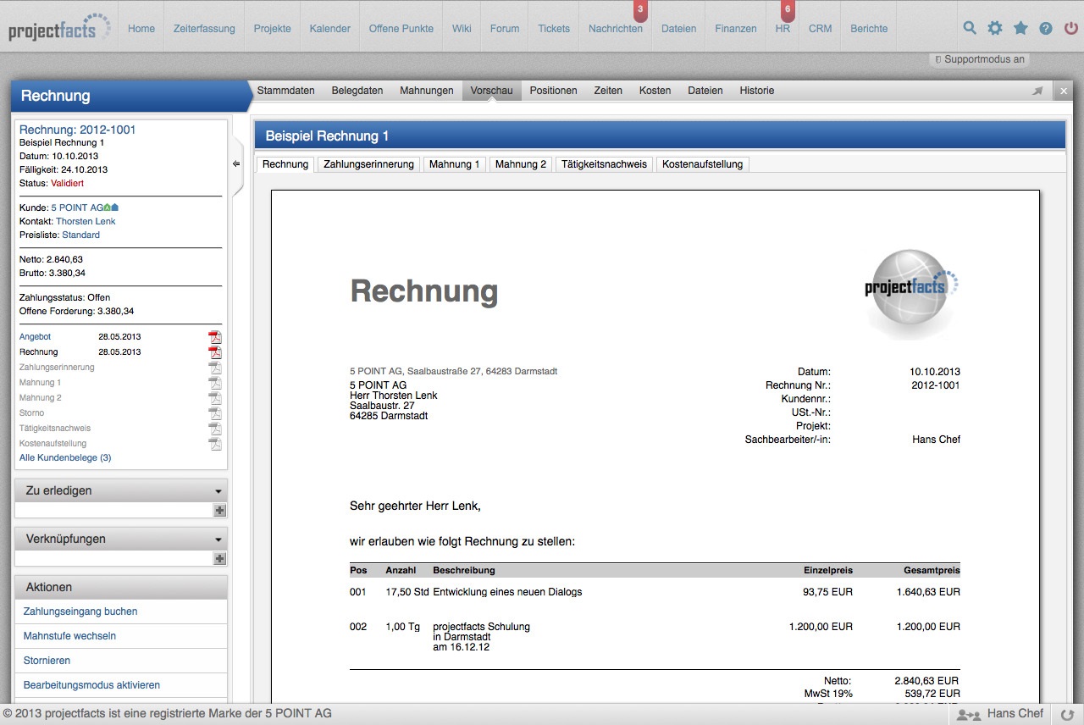Screen dimensions: 1084x725
Task: Select the Kostenaufstellung preview tab
Action: click(x=703, y=164)
